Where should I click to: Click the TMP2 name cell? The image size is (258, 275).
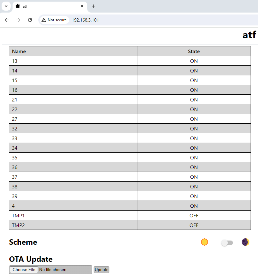pyautogui.click(x=18, y=225)
